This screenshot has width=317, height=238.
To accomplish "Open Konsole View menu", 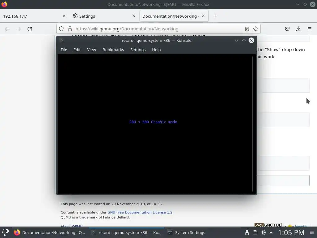I will pyautogui.click(x=91, y=50).
